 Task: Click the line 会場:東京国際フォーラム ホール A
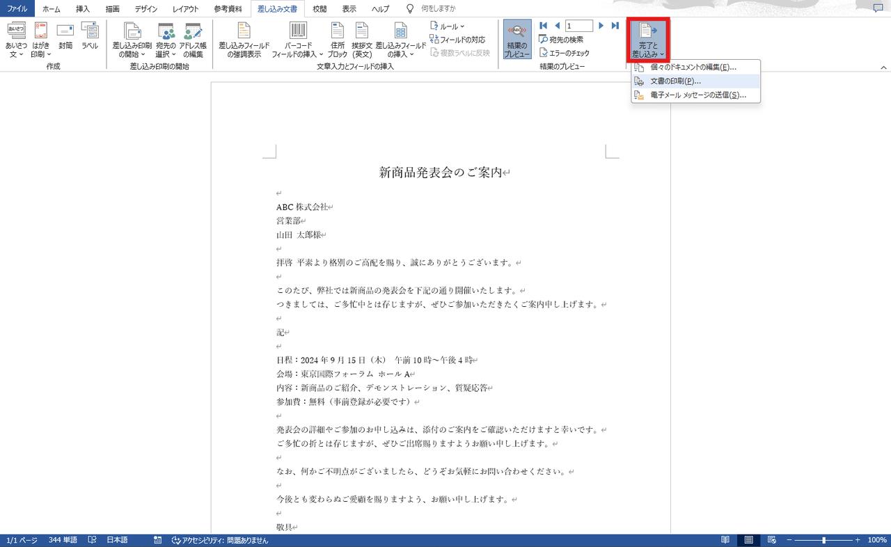343,374
